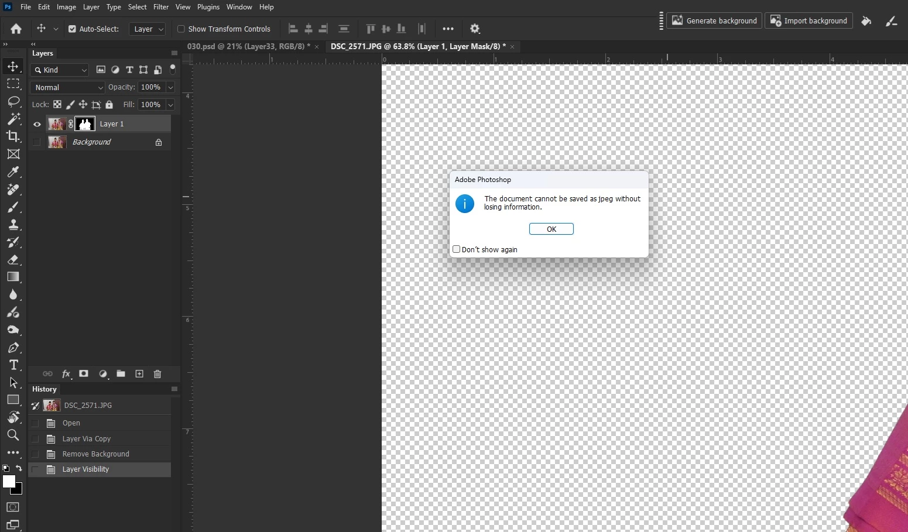
Task: Select the Remove Background history state
Action: (100, 454)
